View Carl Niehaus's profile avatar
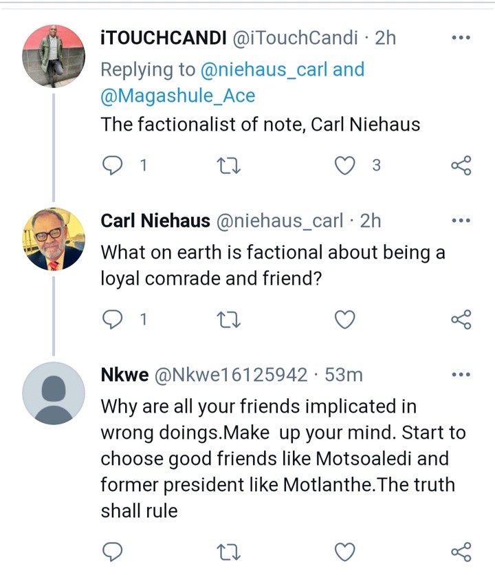Image resolution: width=495 pixels, height=575 pixels. [x=54, y=239]
